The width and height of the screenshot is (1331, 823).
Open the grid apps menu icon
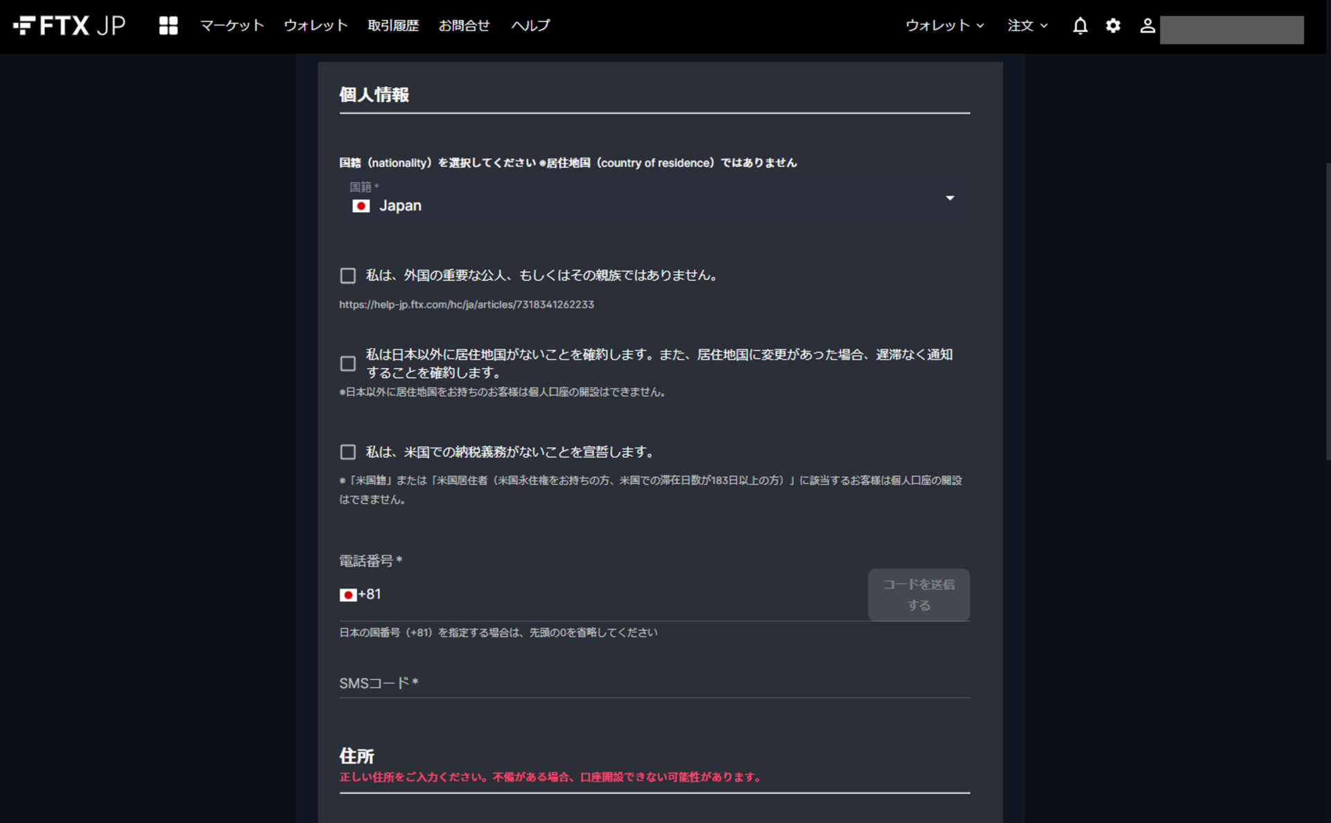pyautogui.click(x=168, y=26)
